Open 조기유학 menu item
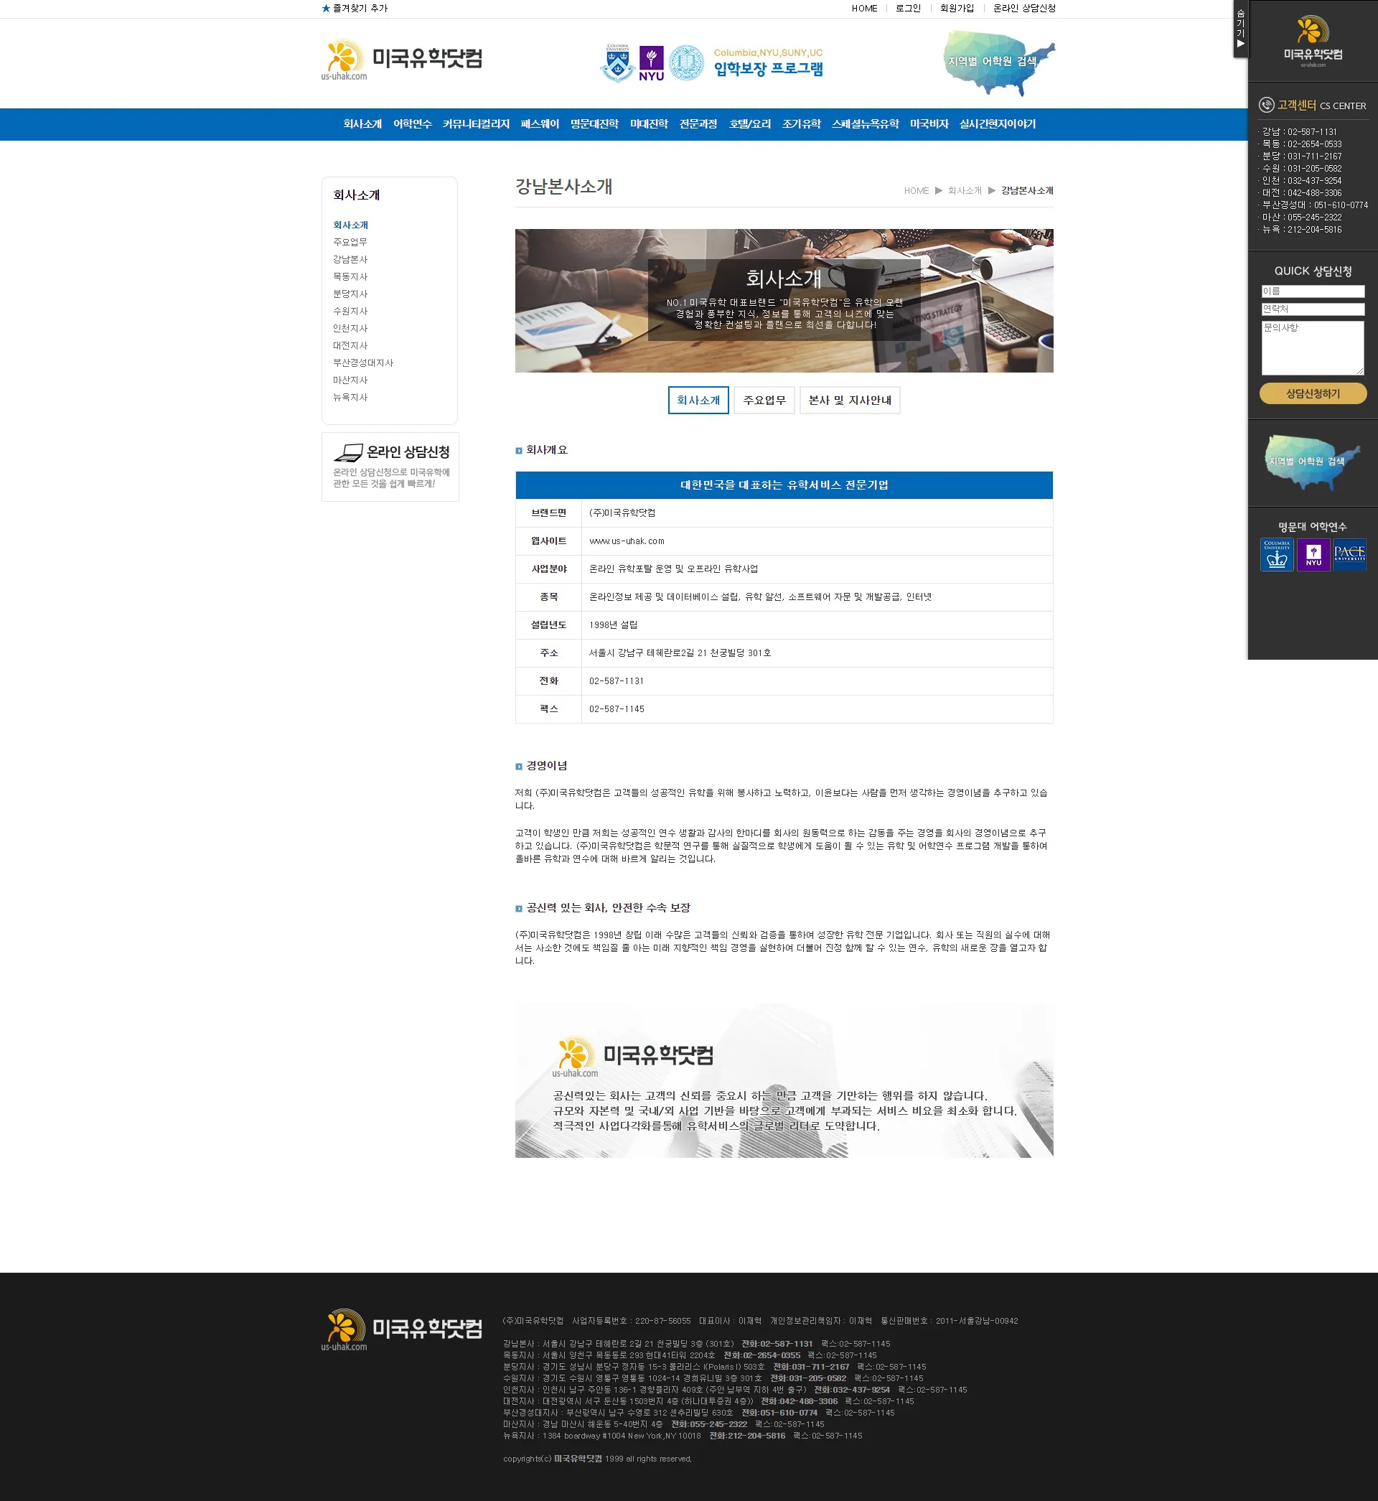The image size is (1378, 1501). [x=802, y=124]
